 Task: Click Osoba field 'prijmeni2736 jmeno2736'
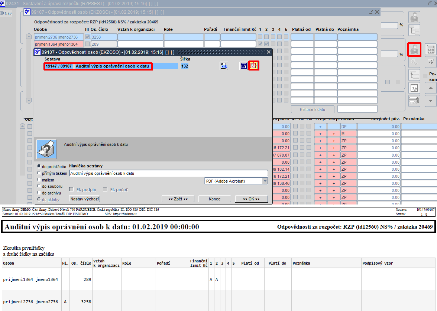click(59, 37)
